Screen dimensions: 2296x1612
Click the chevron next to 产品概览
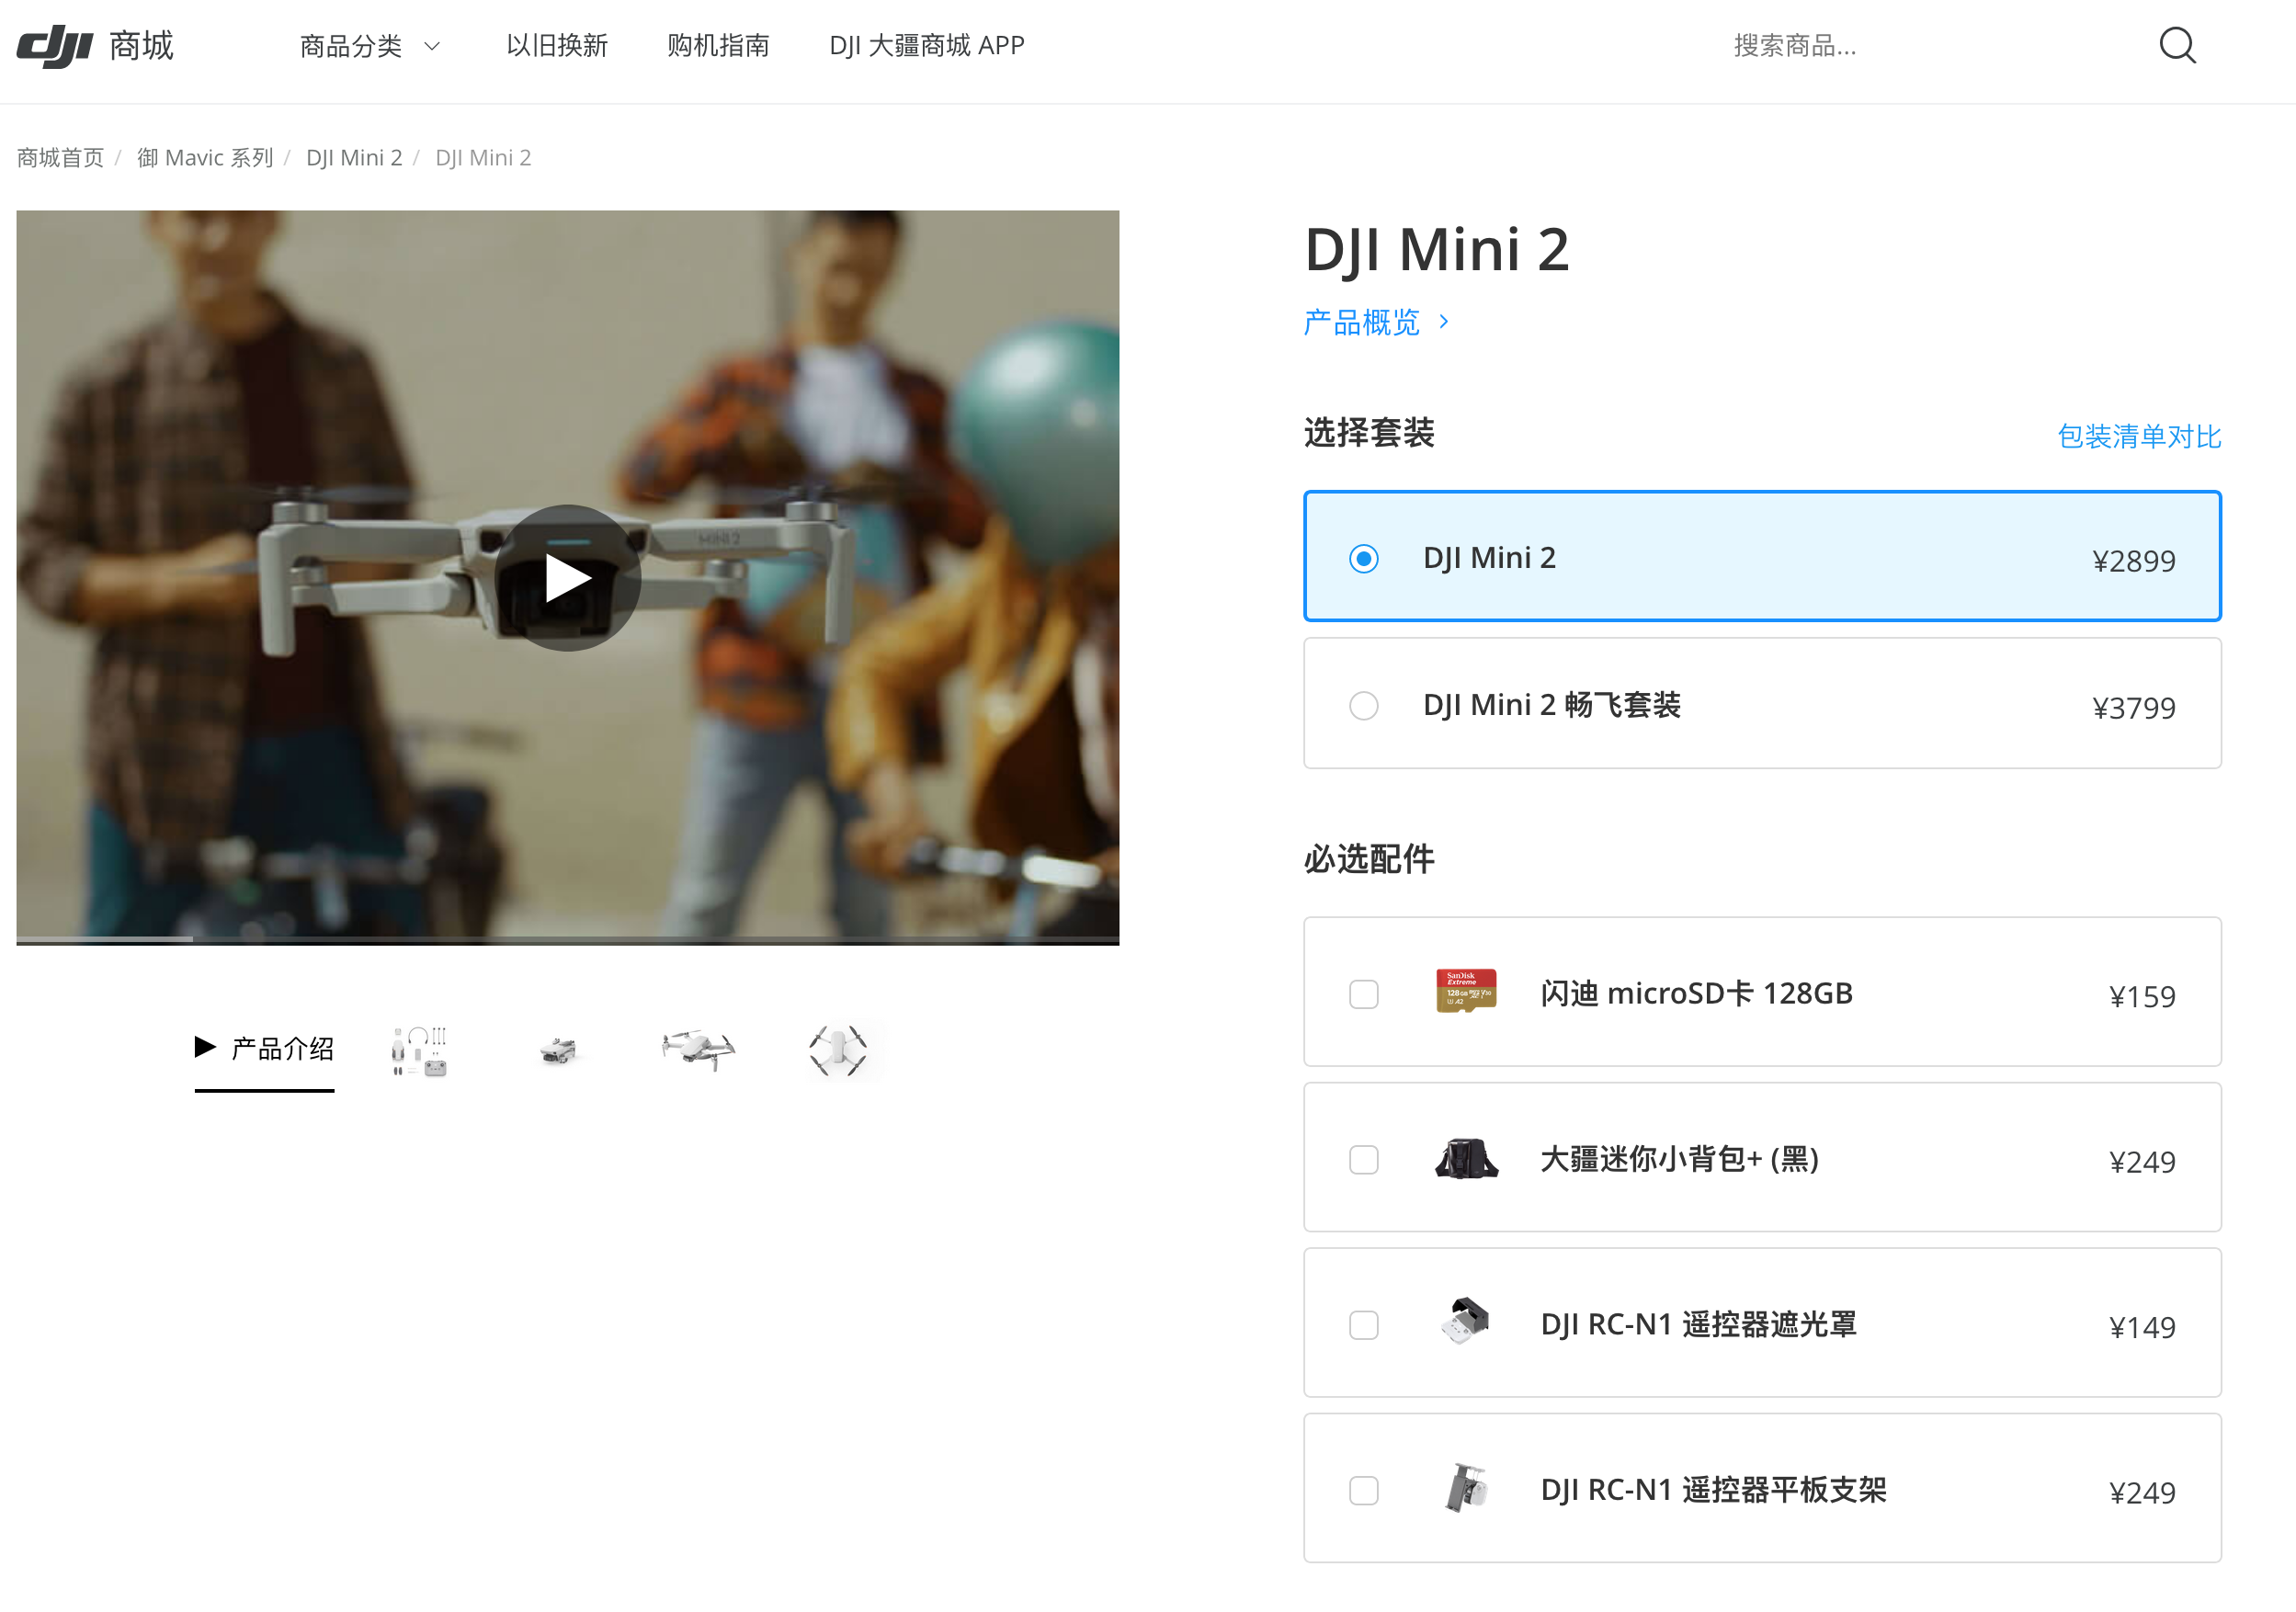tap(1443, 322)
